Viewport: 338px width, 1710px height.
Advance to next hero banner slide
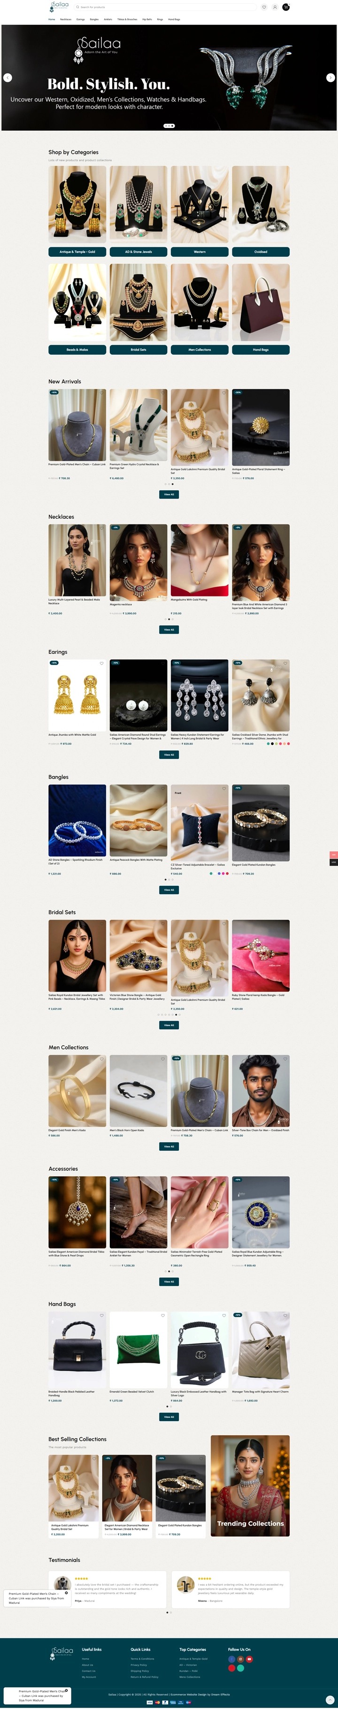pyautogui.click(x=330, y=78)
